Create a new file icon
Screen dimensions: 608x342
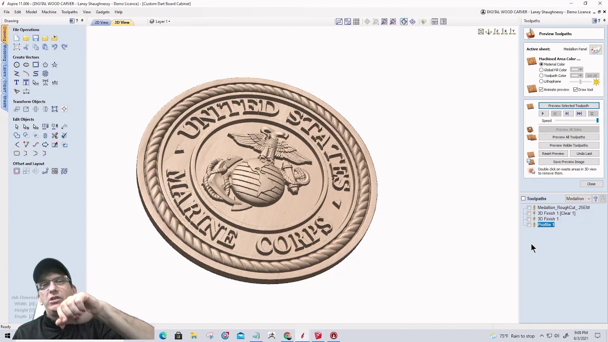[x=17, y=38]
